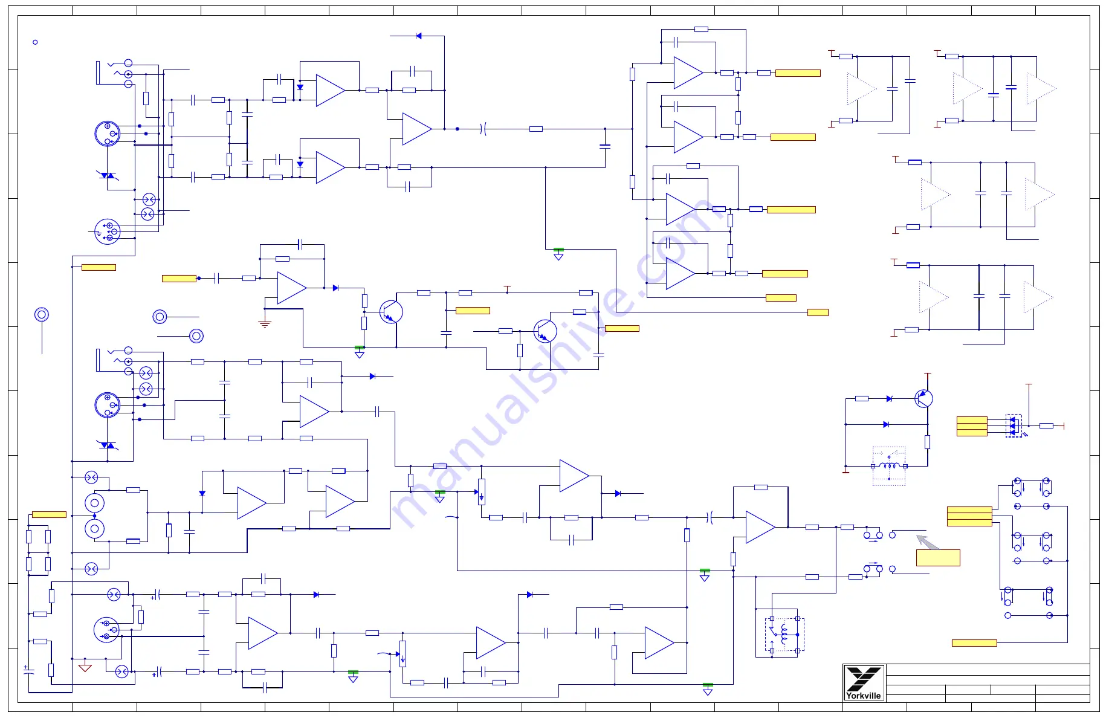Click the lower RCA jack in the left section
This screenshot has height=718, width=1109.
coord(94,529)
